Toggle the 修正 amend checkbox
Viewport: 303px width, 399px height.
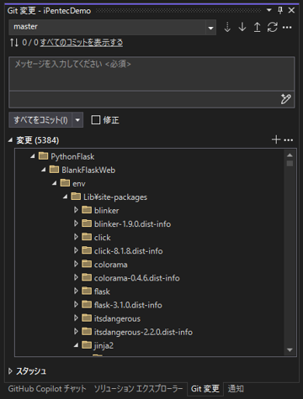pyautogui.click(x=96, y=120)
